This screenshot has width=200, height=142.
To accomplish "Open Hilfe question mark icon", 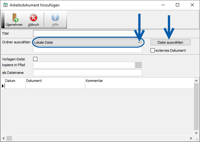I will click(x=55, y=18).
